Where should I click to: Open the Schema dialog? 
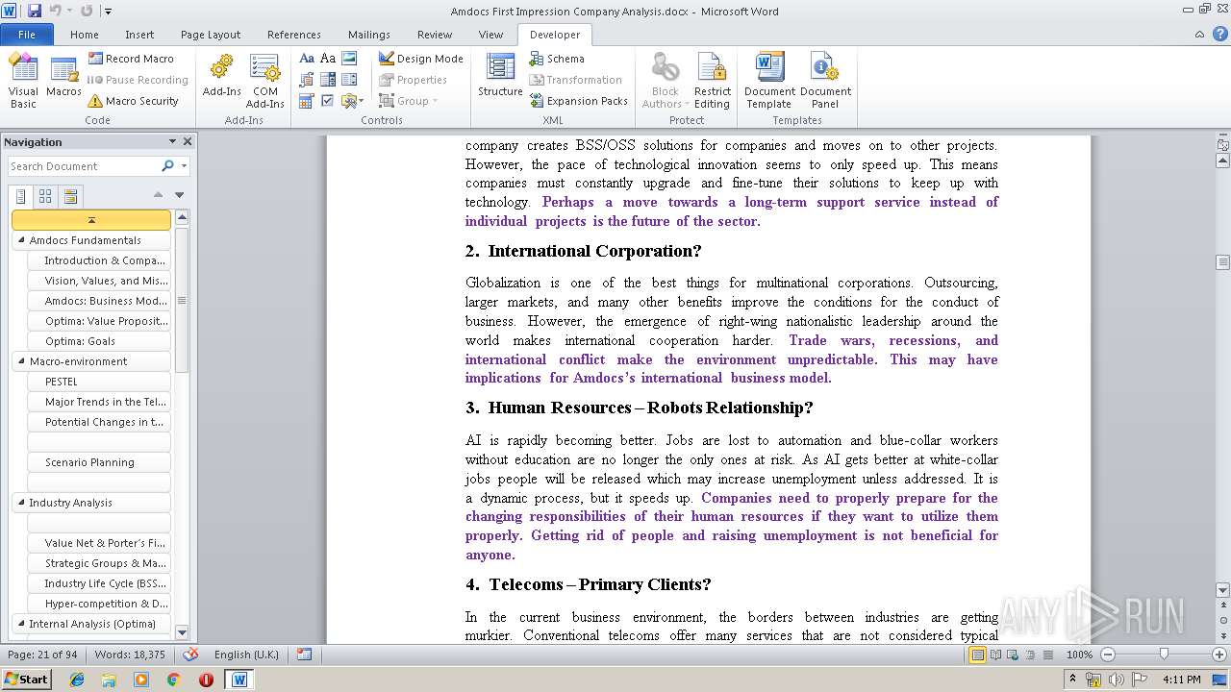coord(557,59)
